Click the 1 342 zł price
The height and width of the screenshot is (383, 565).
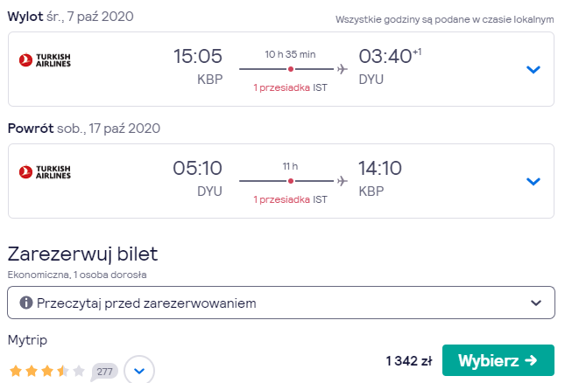point(408,361)
